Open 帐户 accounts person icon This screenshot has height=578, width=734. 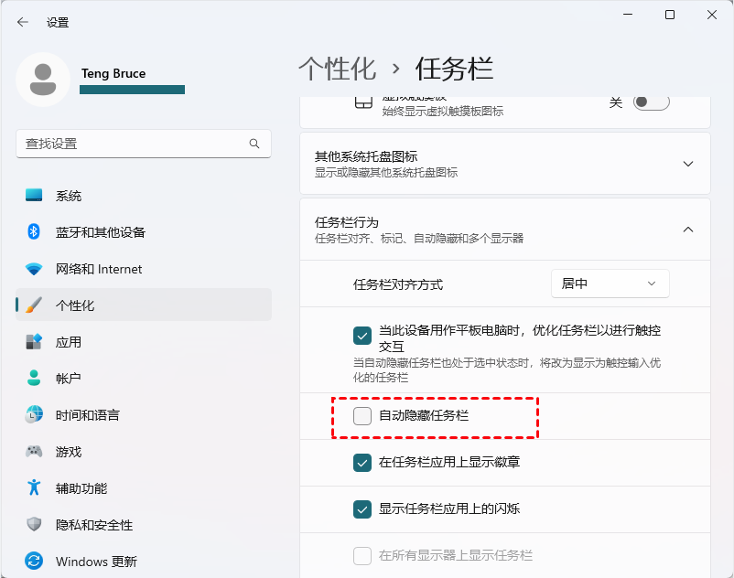coord(34,379)
